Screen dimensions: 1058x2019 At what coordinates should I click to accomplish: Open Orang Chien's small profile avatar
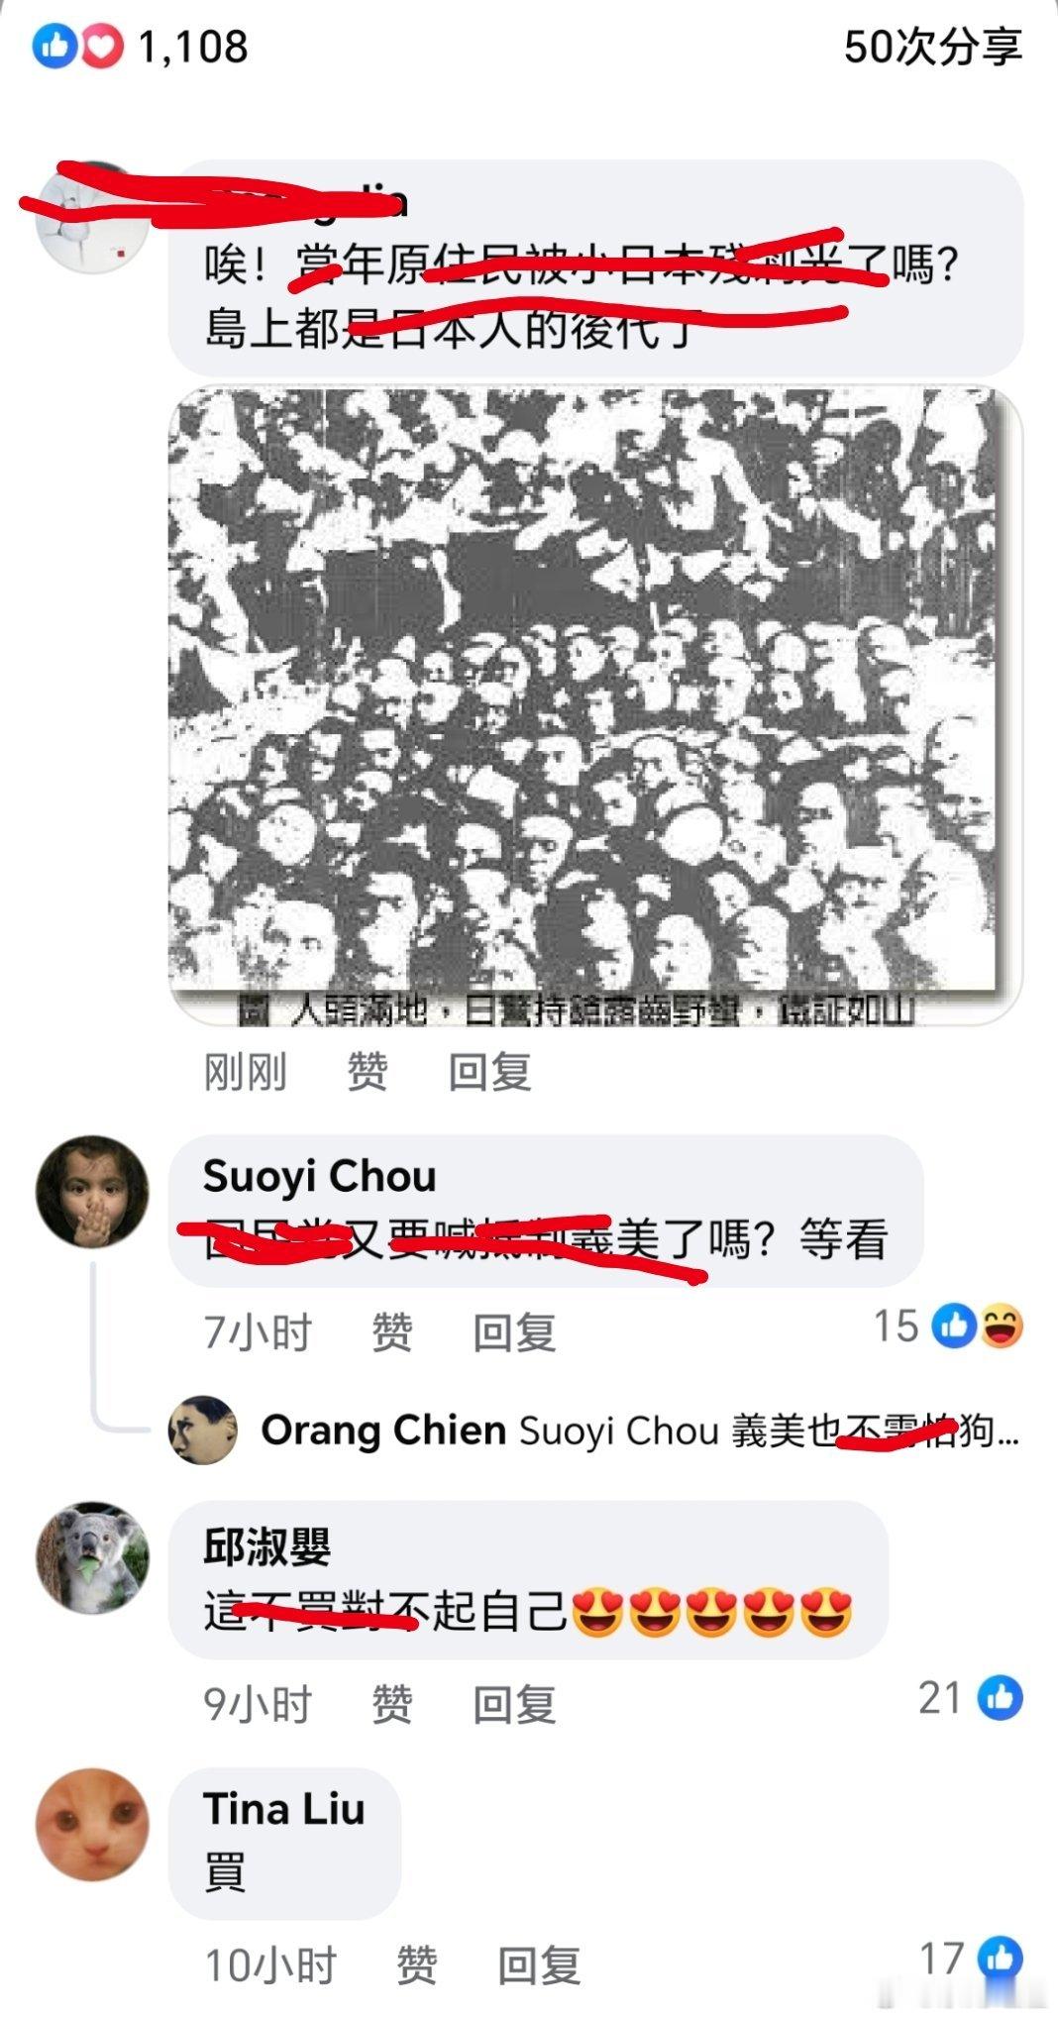202,1430
